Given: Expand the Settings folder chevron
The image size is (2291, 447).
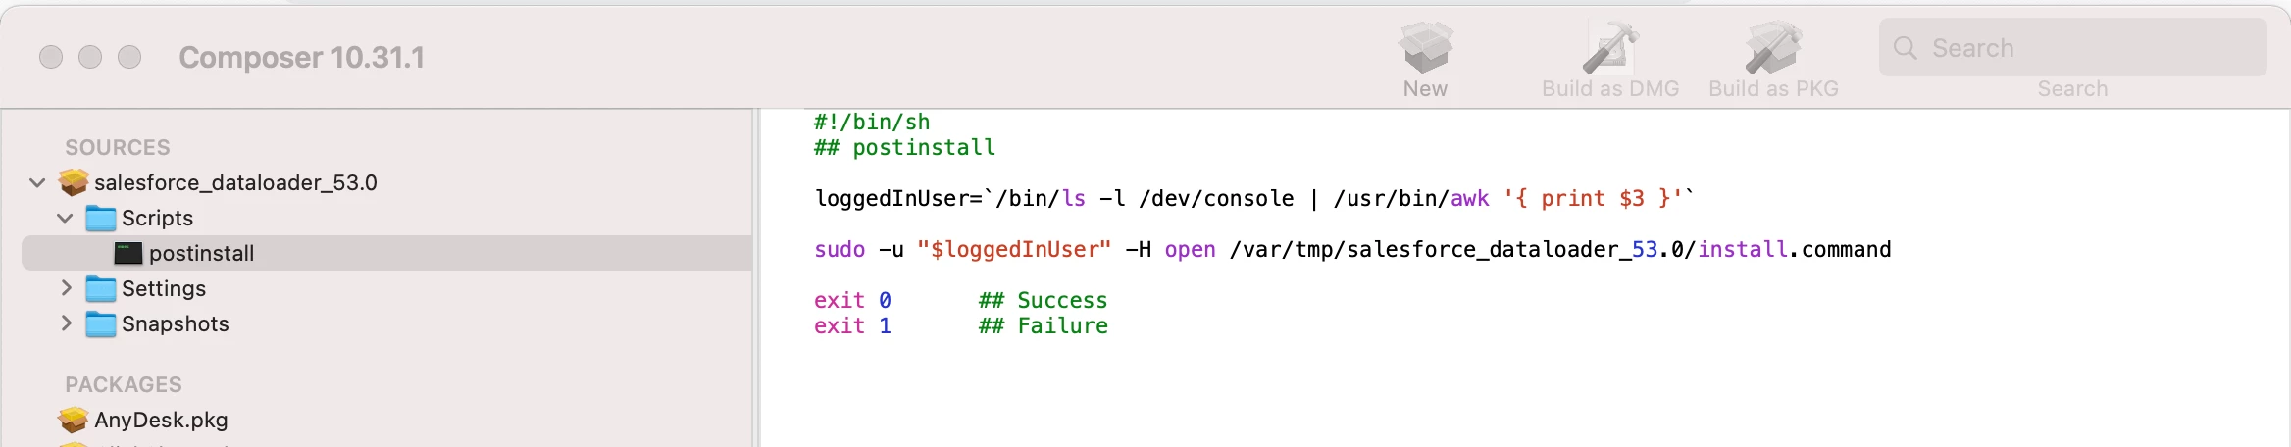Looking at the screenshot, I should pyautogui.click(x=66, y=288).
